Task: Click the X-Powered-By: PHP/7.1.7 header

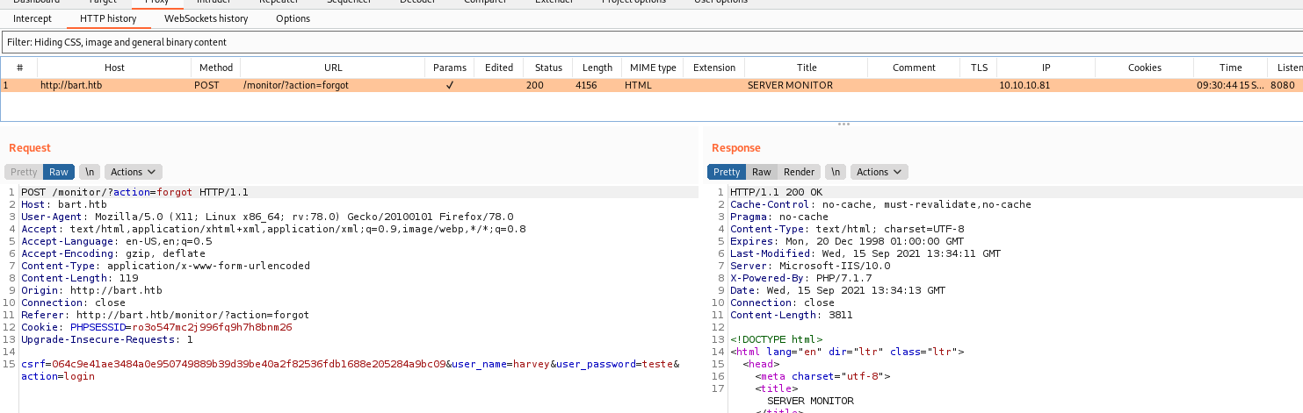Action: 800,278
